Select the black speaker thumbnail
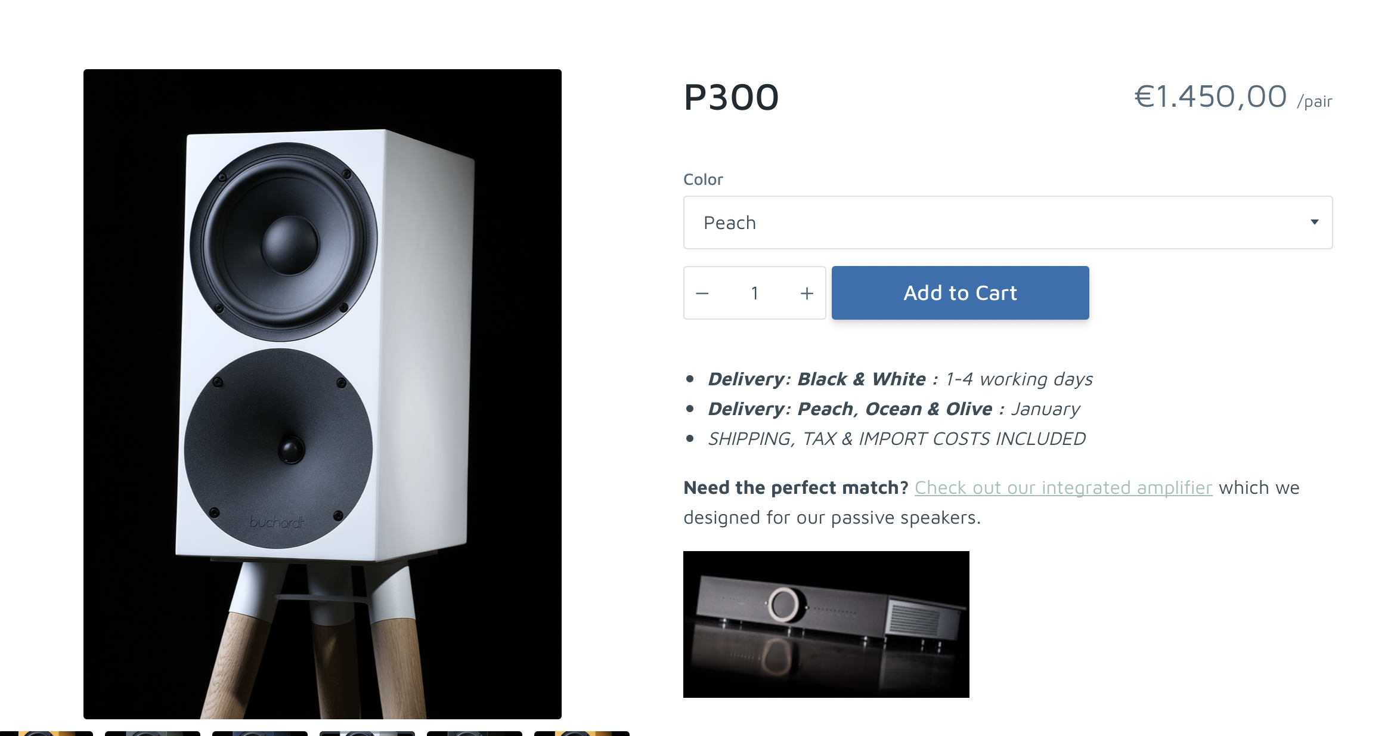1394x736 pixels. tap(475, 734)
